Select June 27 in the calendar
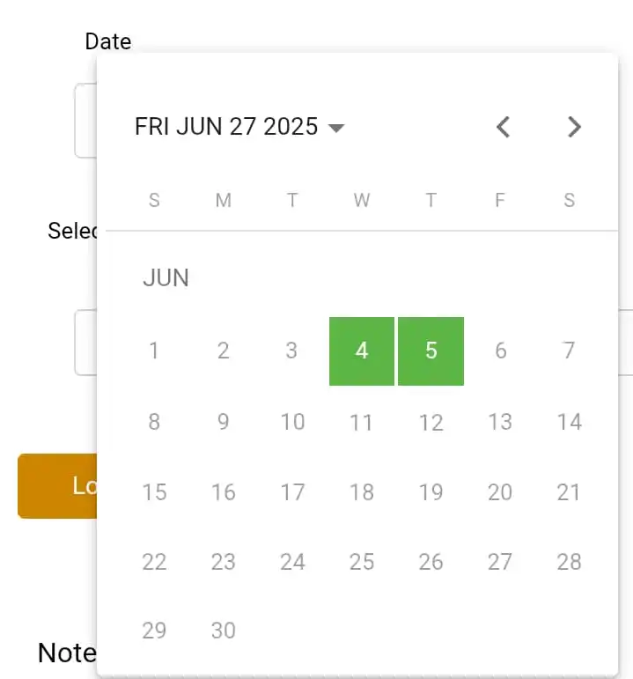Screen dimensions: 633x679 tap(501, 562)
